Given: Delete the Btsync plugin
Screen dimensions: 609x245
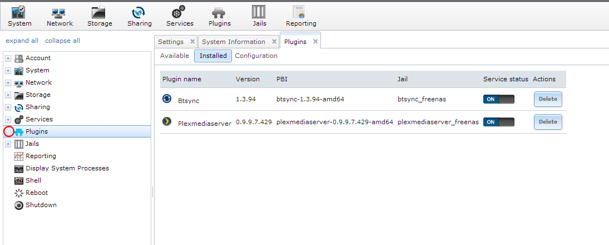Looking at the screenshot, I should (548, 99).
